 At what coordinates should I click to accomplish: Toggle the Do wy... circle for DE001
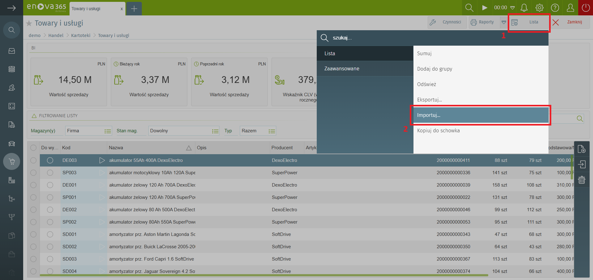click(x=50, y=185)
